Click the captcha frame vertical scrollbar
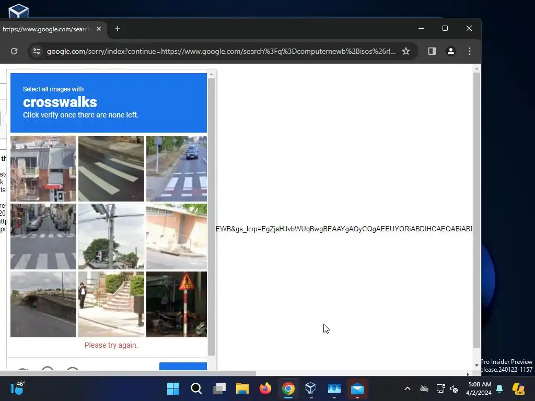 click(x=211, y=217)
